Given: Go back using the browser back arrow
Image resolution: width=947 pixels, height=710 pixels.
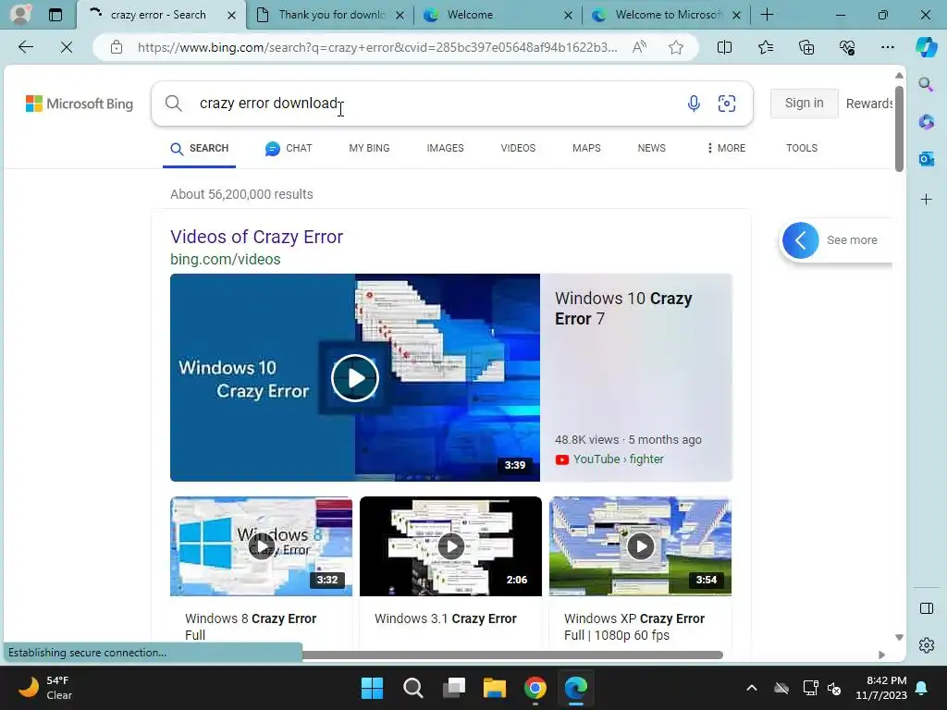Looking at the screenshot, I should [x=25, y=47].
